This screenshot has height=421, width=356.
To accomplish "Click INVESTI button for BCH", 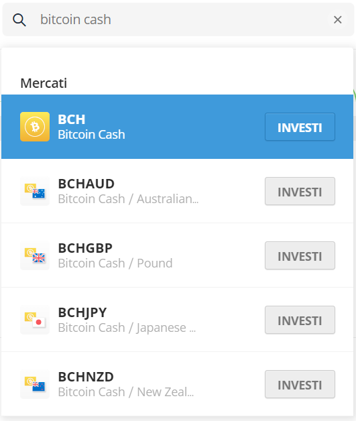I will tap(300, 127).
